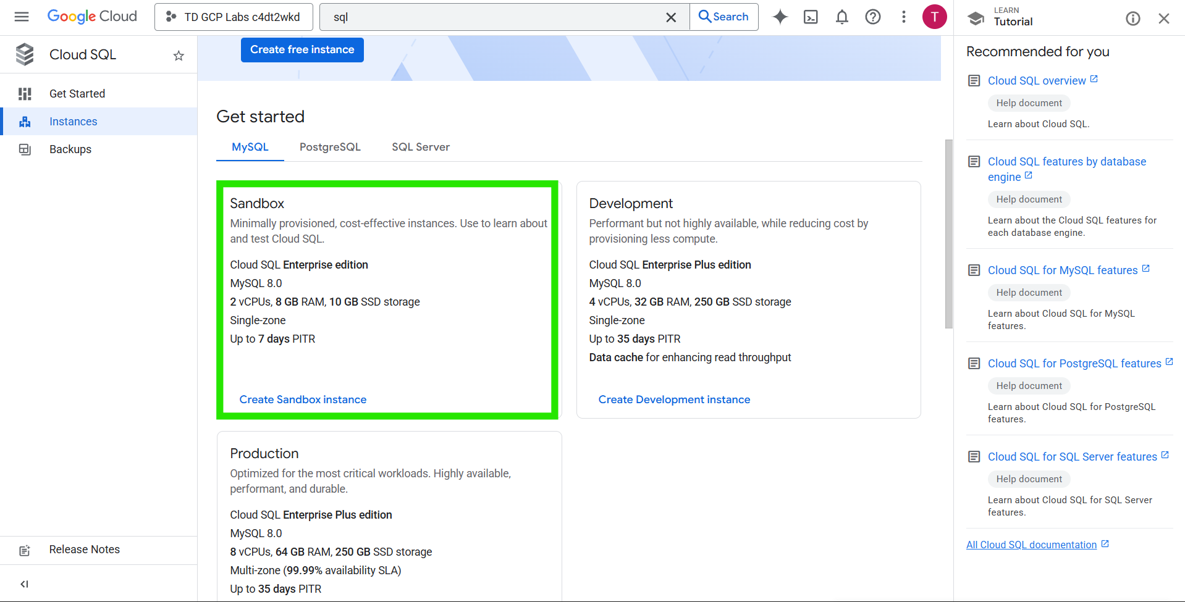The width and height of the screenshot is (1185, 602).
Task: Click the Production card heading
Action: (264, 454)
